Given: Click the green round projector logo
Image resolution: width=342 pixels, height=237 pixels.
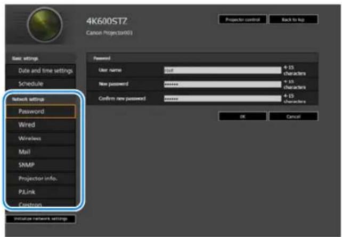Looking at the screenshot, I should [x=45, y=25].
